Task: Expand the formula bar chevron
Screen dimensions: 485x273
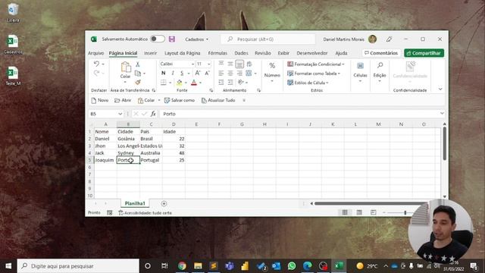Action: coord(442,114)
